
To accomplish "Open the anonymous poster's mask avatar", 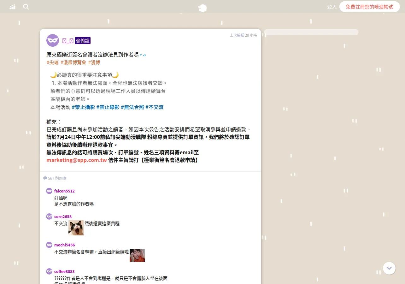I will click(53, 40).
